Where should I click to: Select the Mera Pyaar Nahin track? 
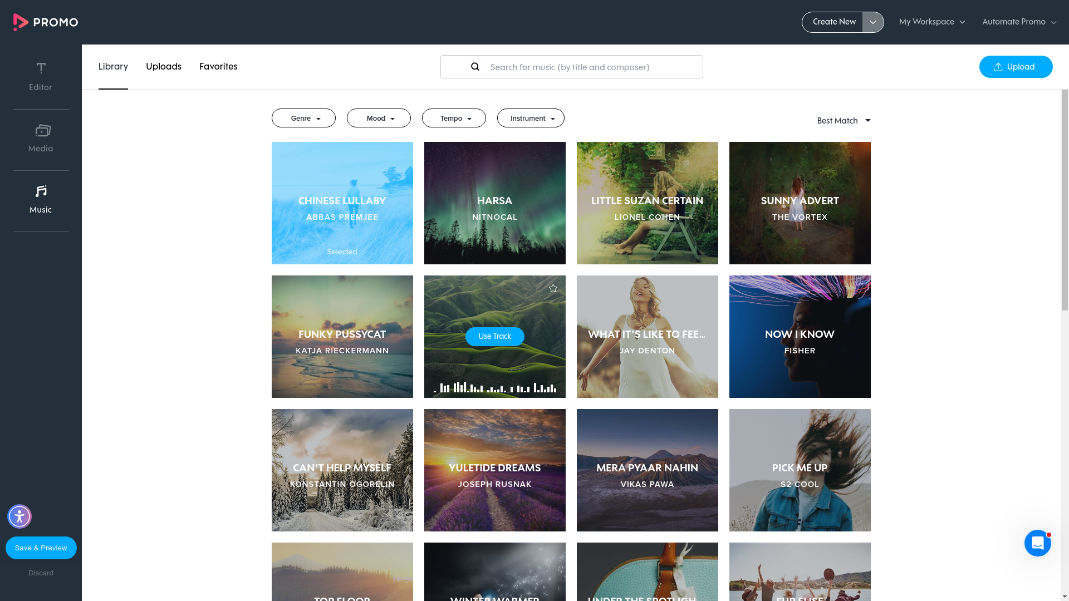[648, 470]
